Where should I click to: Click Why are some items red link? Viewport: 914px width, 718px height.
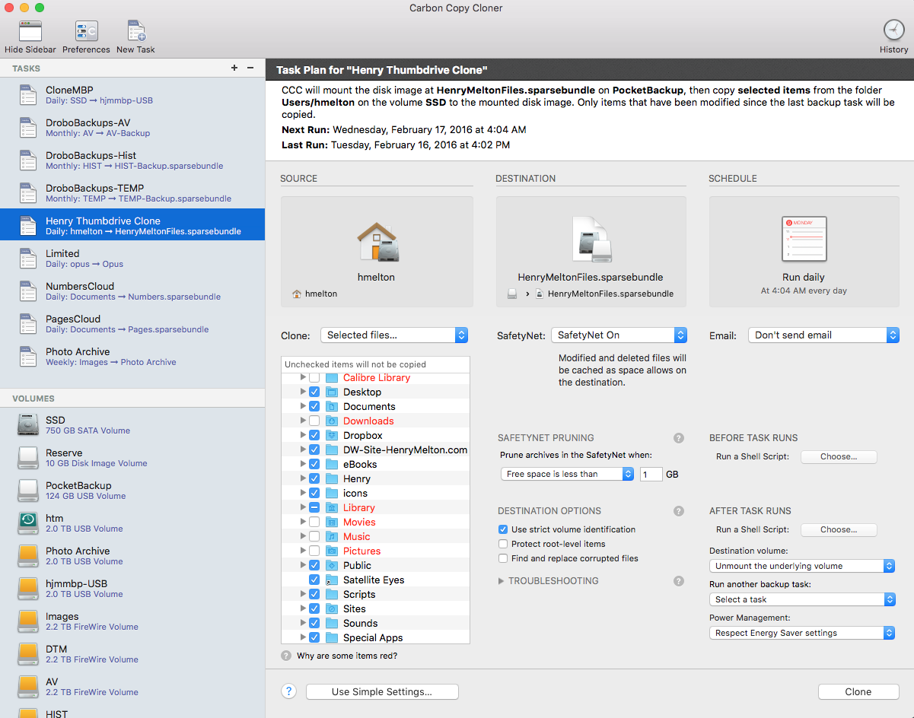coord(347,656)
